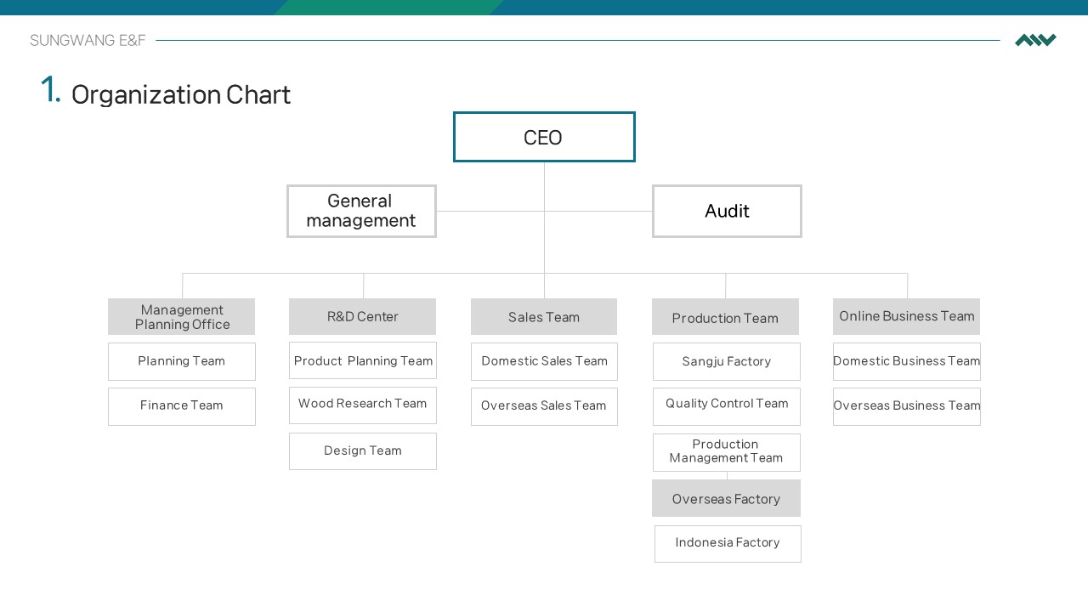
Task: Click the Quality Control Team box
Action: click(727, 406)
